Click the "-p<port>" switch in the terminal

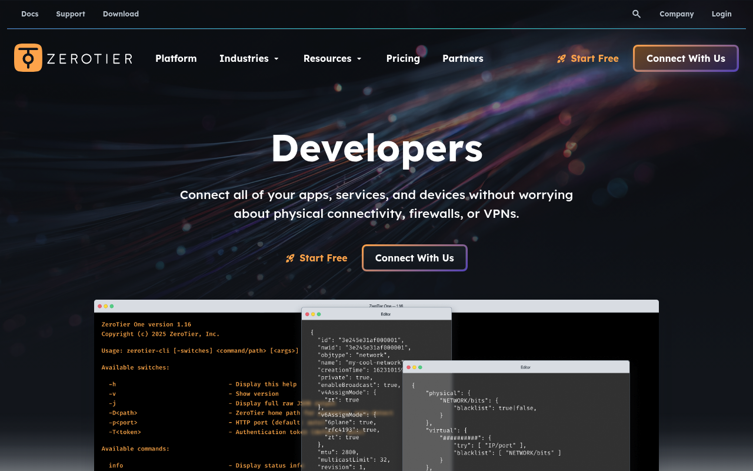[x=123, y=422]
